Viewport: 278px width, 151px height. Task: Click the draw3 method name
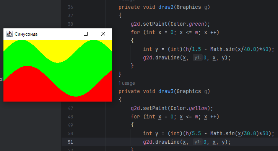(x=166, y=91)
